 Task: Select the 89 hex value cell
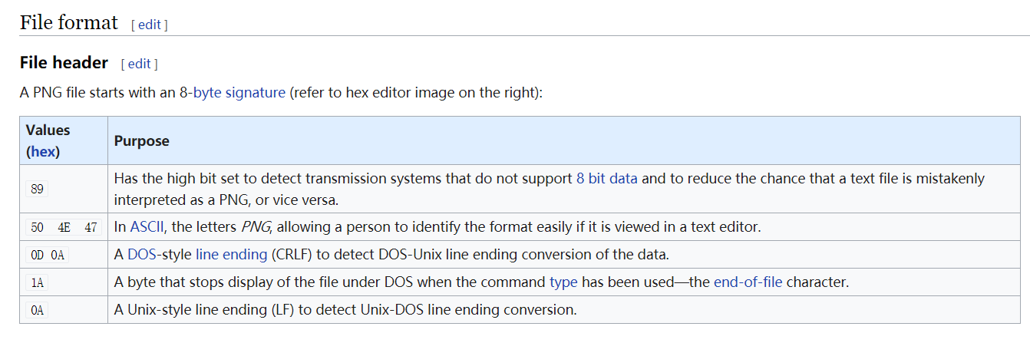37,188
